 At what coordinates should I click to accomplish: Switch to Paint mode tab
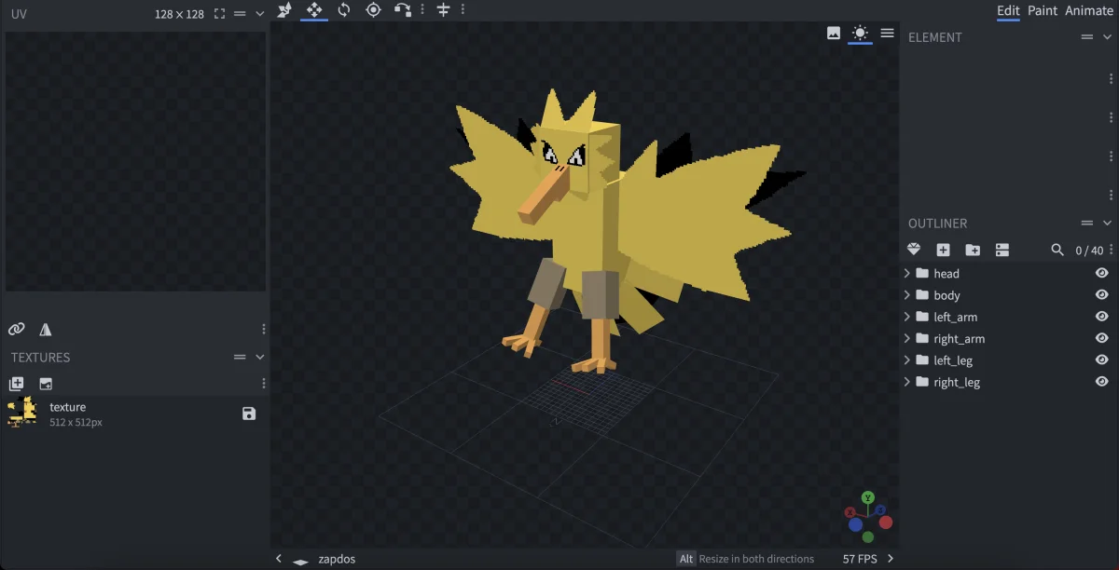click(x=1043, y=10)
